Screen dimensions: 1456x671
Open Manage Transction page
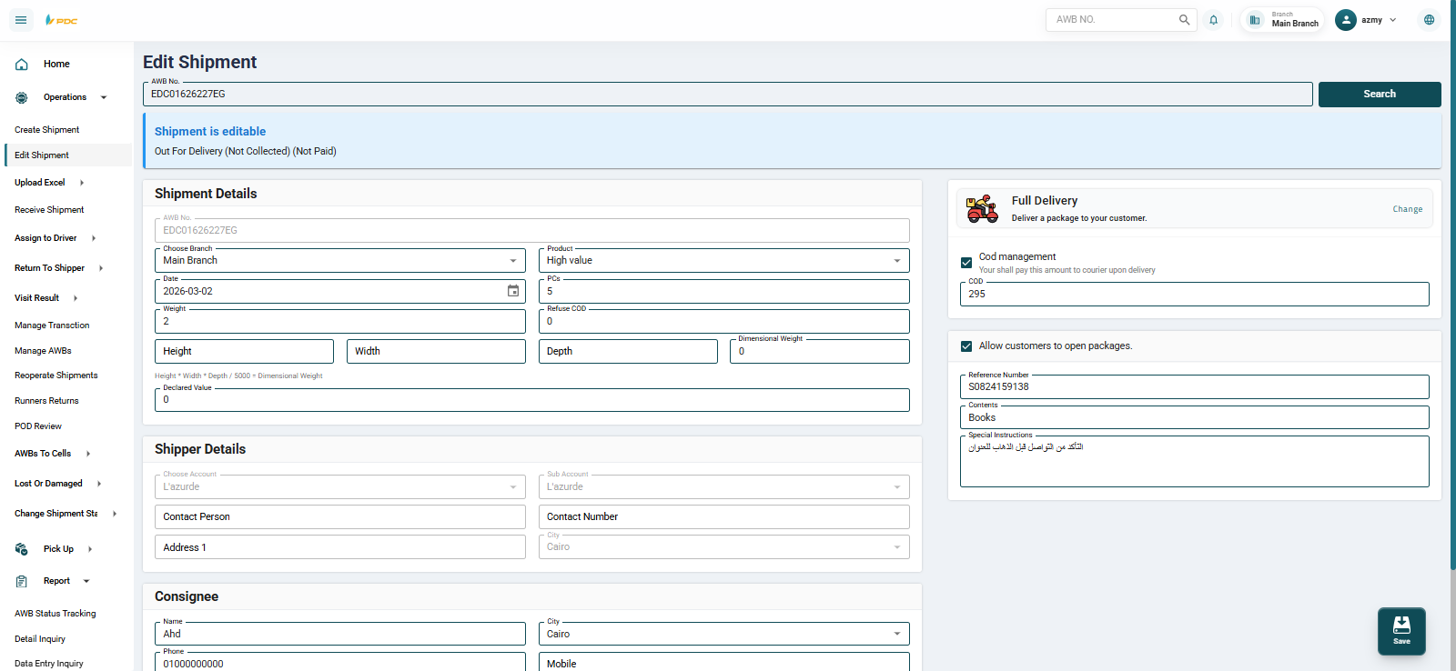52,325
